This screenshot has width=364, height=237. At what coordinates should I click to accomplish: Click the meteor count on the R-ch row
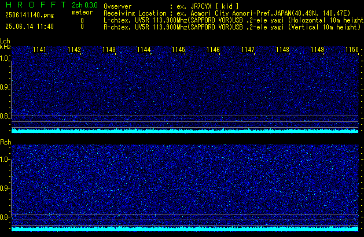[82, 27]
